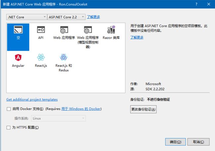The image size is (215, 151).
Task: Open Get additional project templates link
Action: click(x=32, y=100)
